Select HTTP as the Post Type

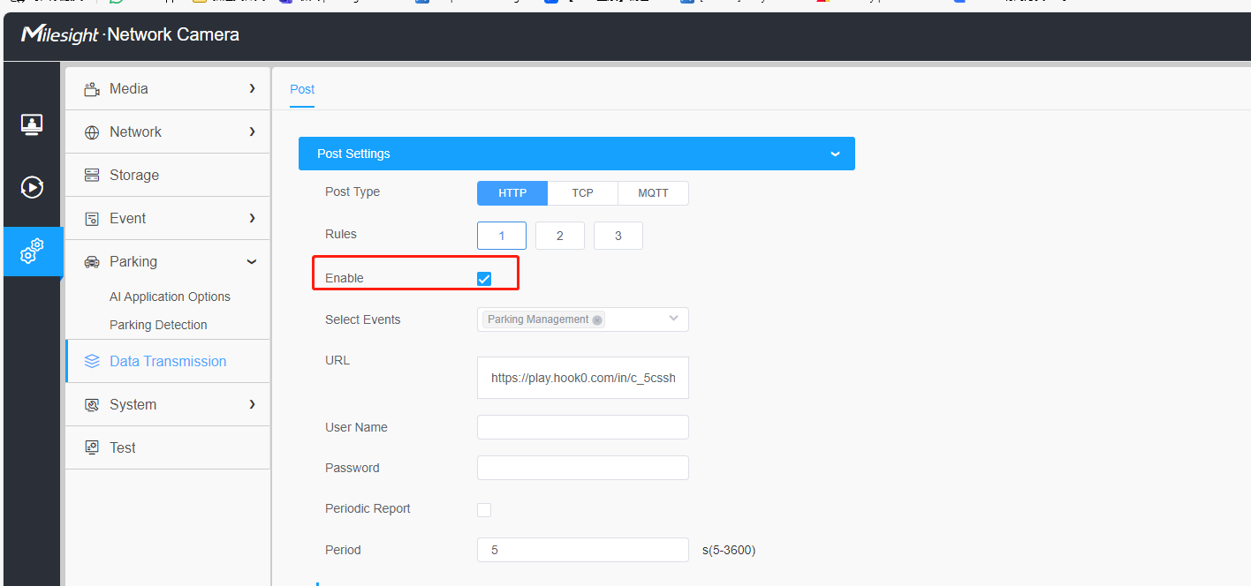coord(512,193)
